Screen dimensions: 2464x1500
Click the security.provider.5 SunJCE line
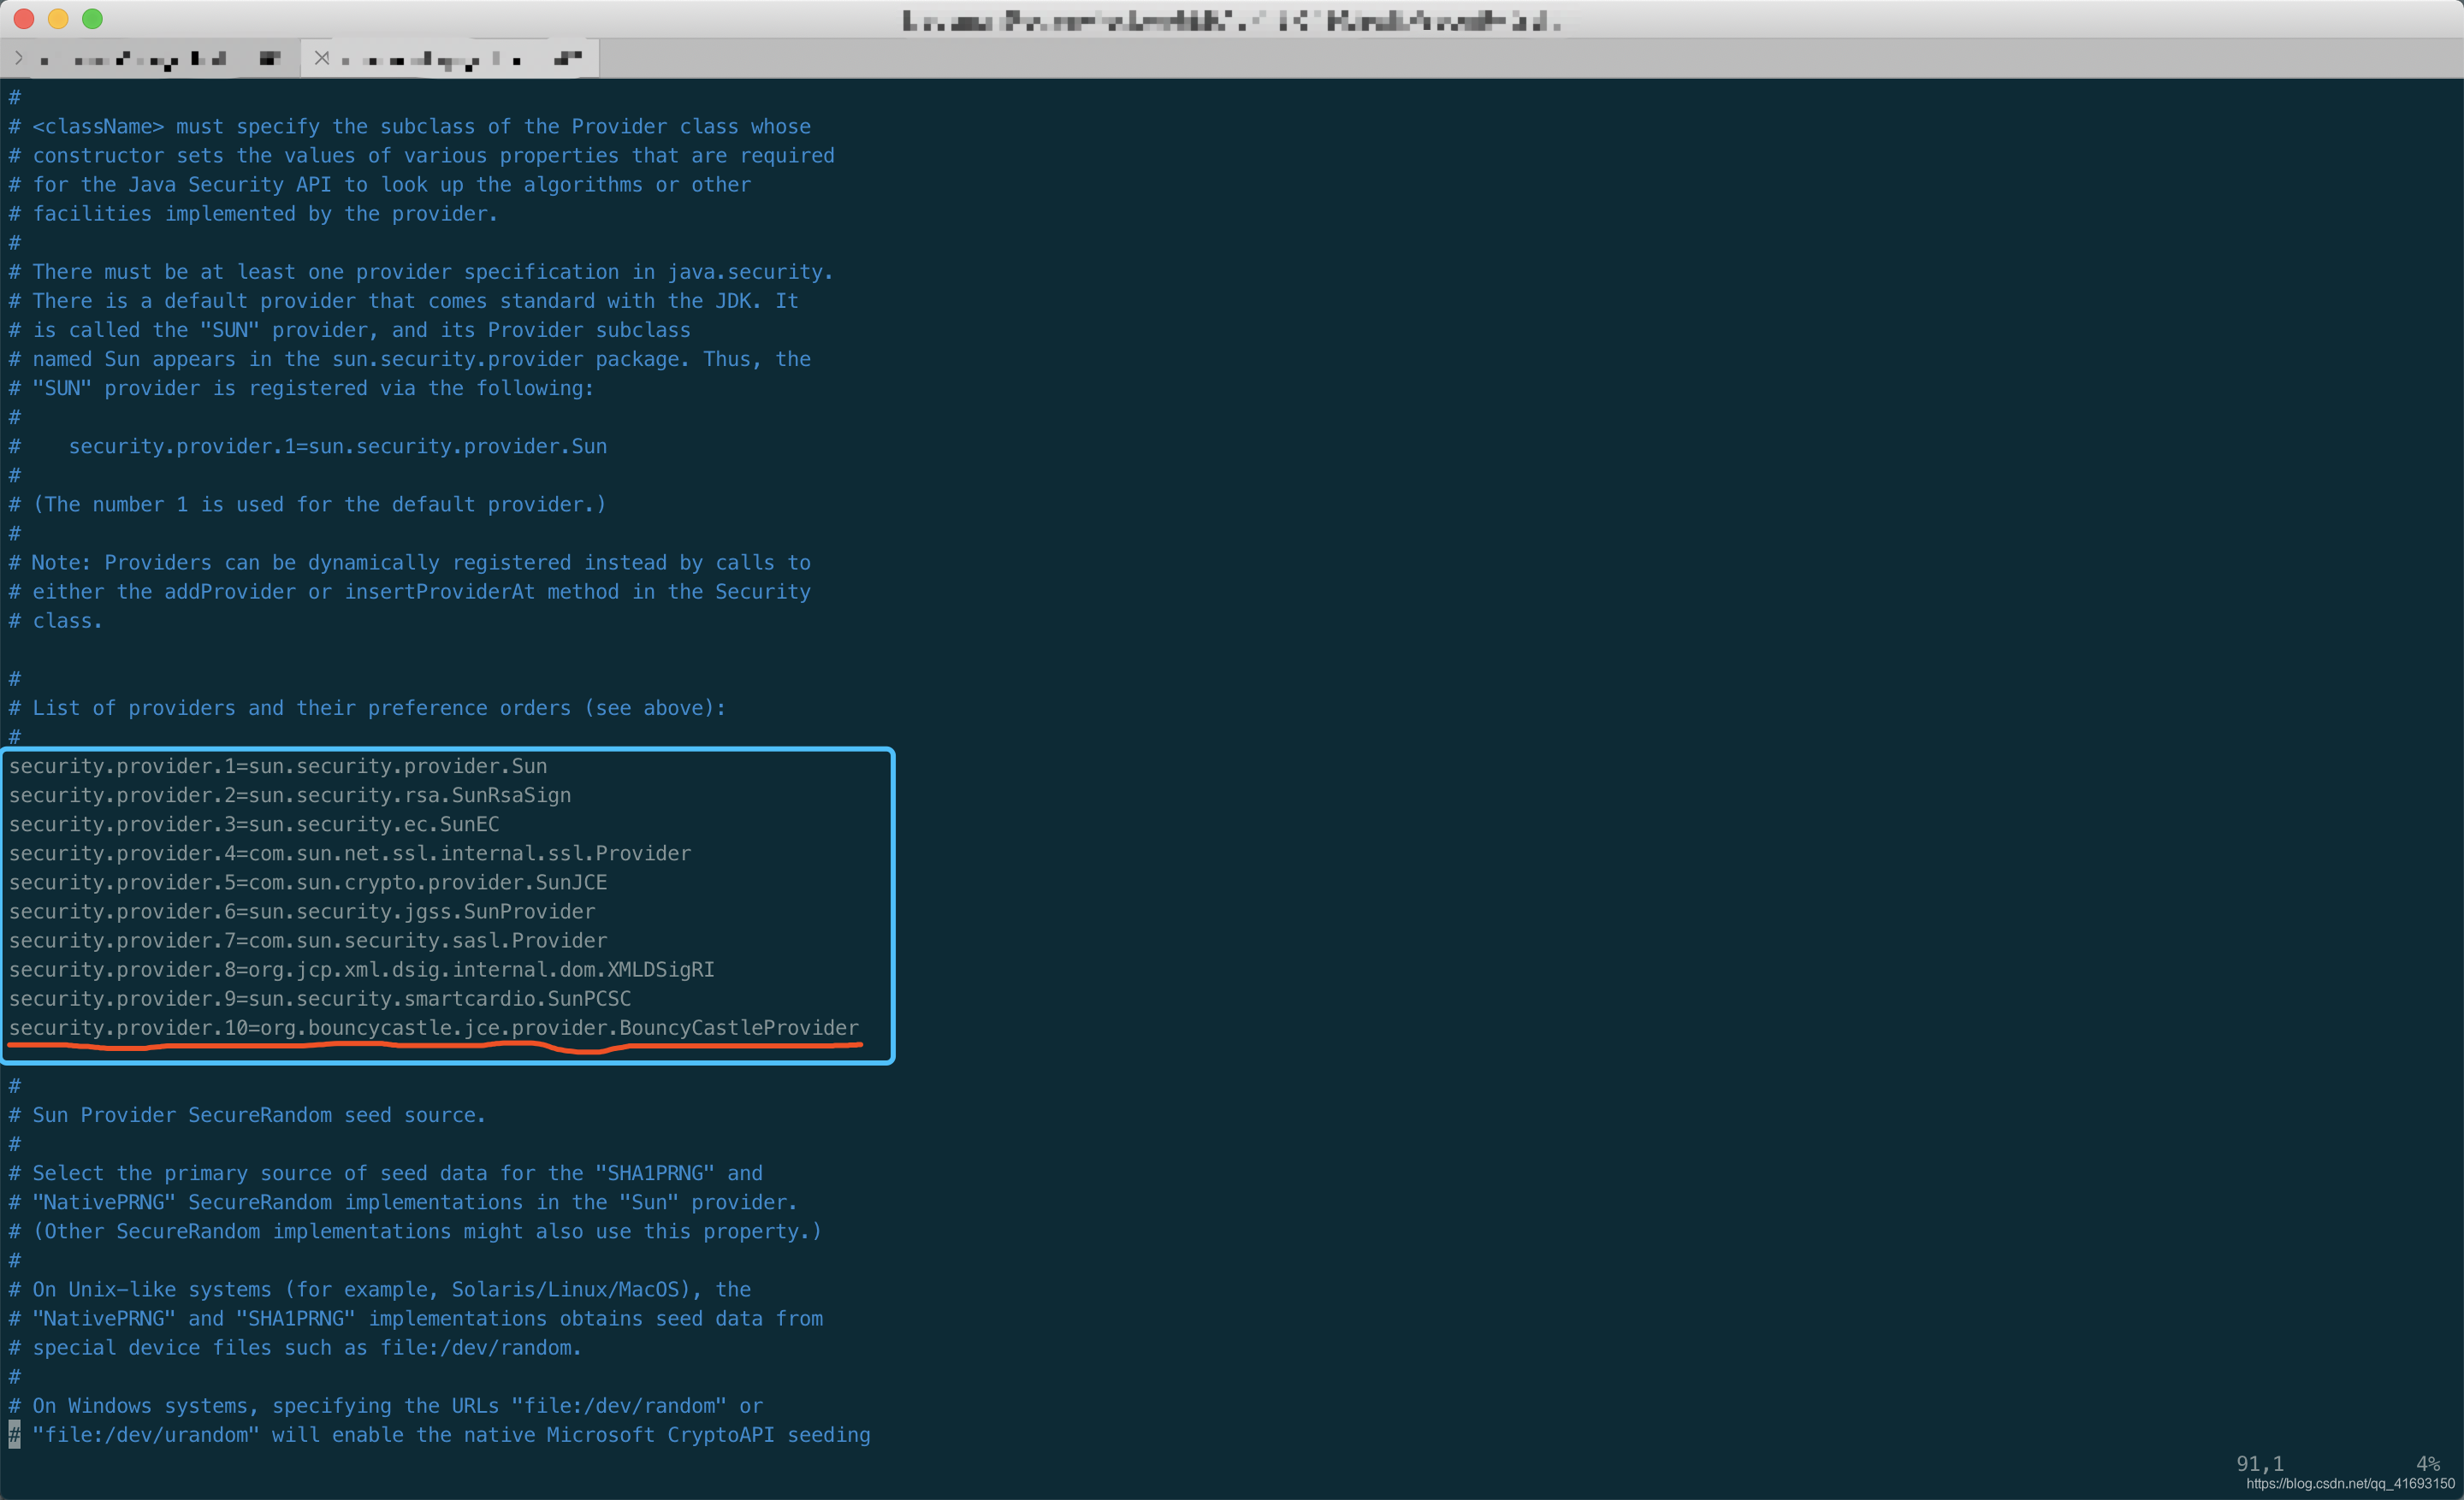coord(308,883)
